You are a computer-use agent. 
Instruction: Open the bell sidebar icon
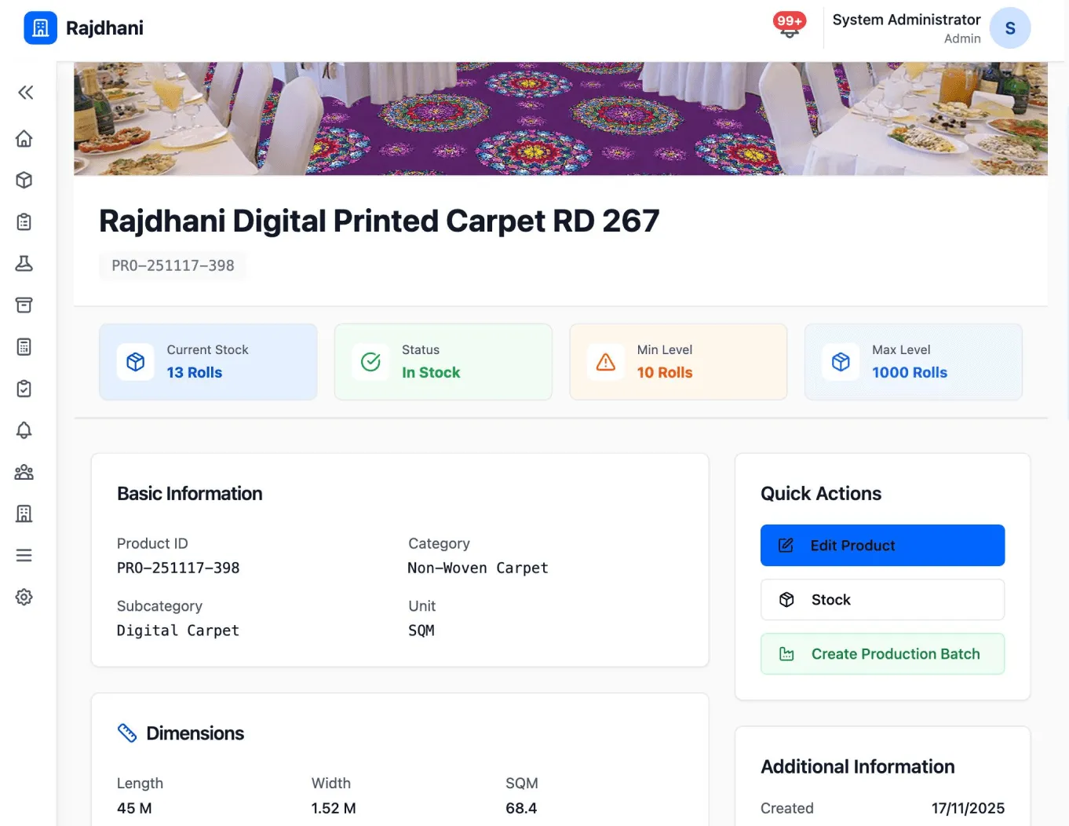tap(24, 430)
